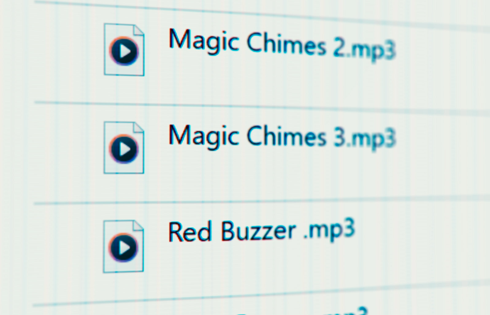Open the Red Buzzer .mp3 file name
The width and height of the screenshot is (490, 315).
click(x=262, y=230)
